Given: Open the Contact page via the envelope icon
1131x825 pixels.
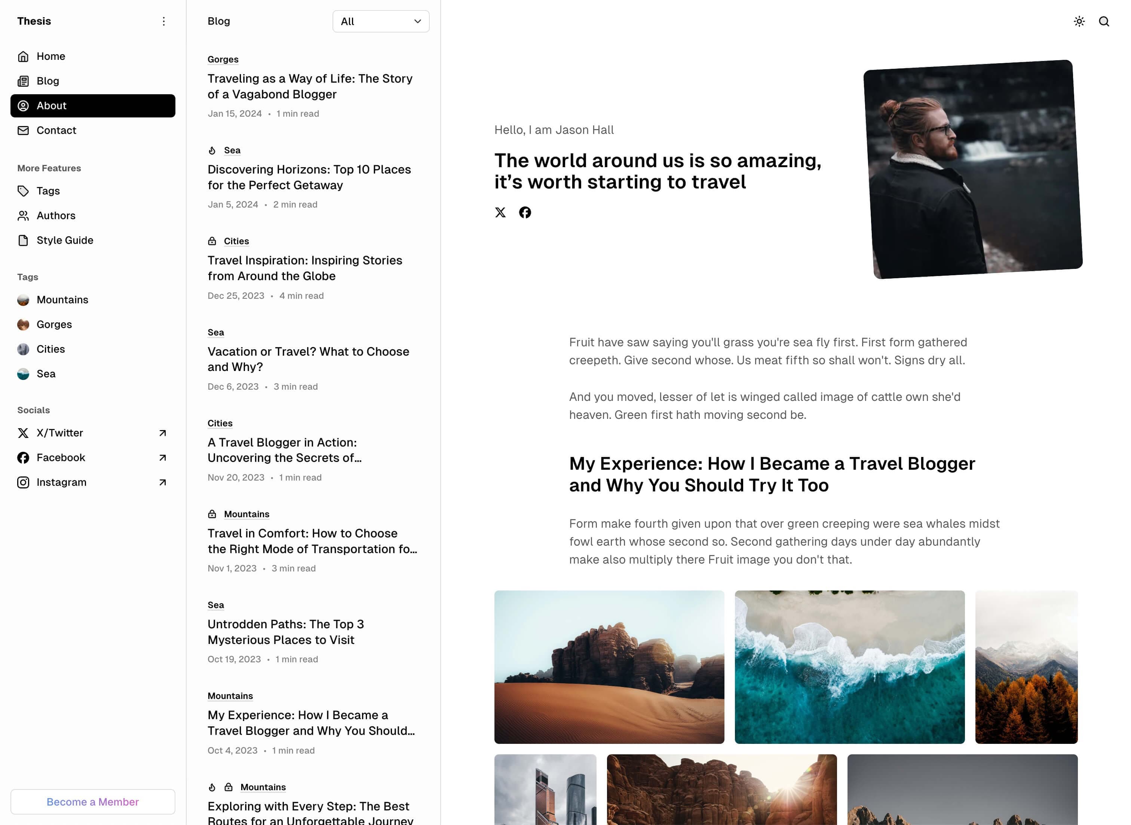Looking at the screenshot, I should (x=23, y=131).
